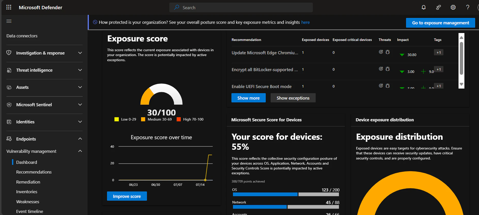479x215 pixels.
Task: Click the bug icon in the Encrypt BitLocker row
Action: click(388, 69)
